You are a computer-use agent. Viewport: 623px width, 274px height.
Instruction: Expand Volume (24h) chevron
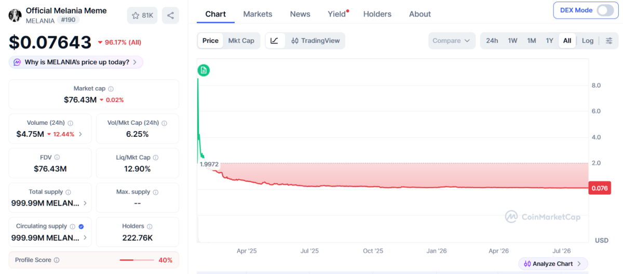tap(80, 134)
